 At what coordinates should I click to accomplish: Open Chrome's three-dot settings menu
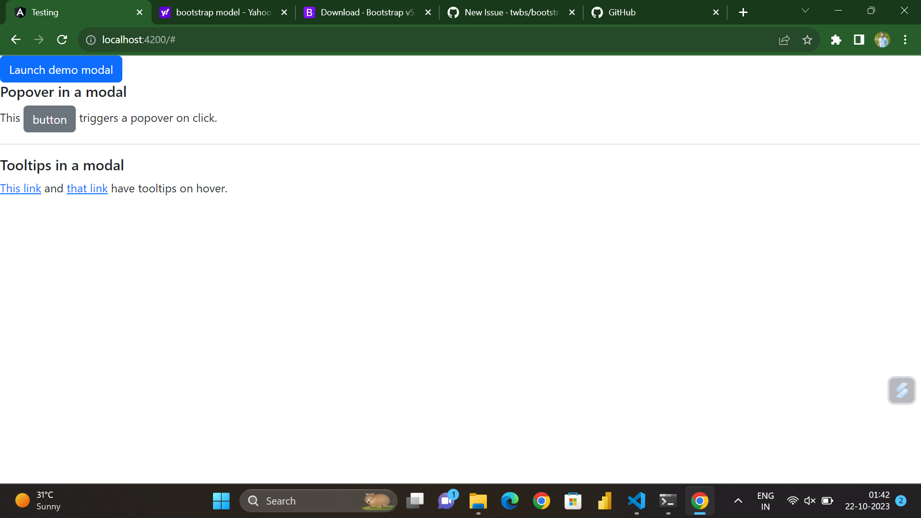906,40
